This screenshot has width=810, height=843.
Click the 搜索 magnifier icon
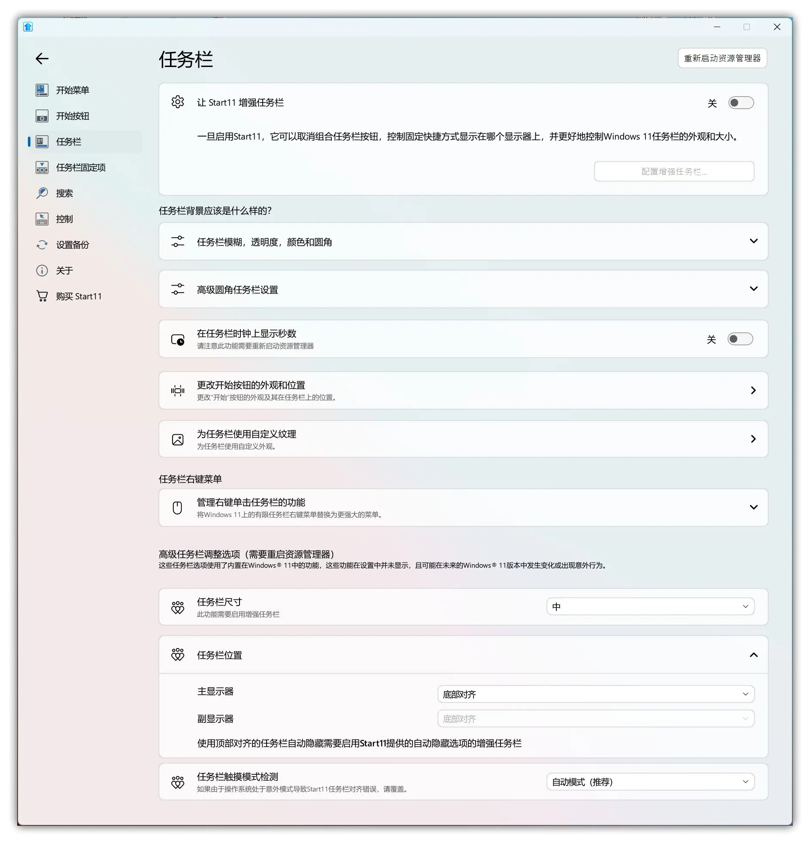click(42, 193)
